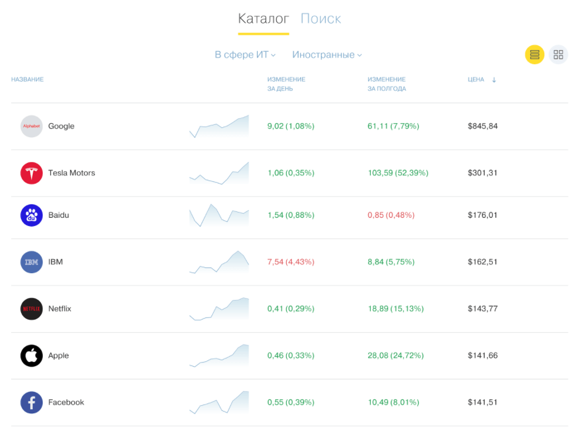Switch to list view layout
The image size is (581, 432).
(534, 55)
